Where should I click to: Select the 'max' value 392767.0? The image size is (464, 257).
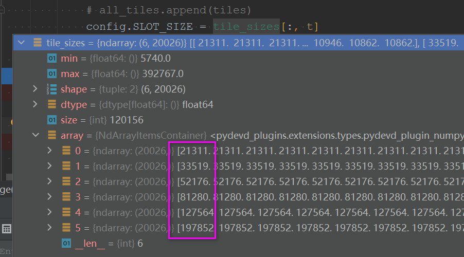tap(163, 74)
